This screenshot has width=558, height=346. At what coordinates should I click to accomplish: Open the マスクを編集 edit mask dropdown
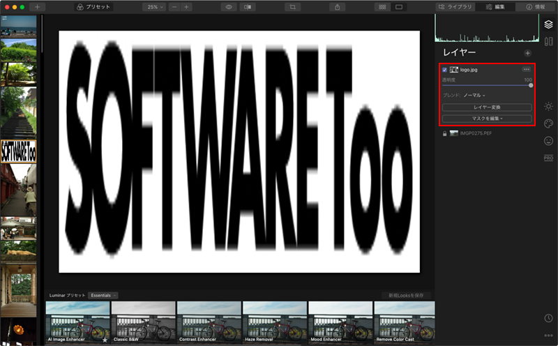487,119
